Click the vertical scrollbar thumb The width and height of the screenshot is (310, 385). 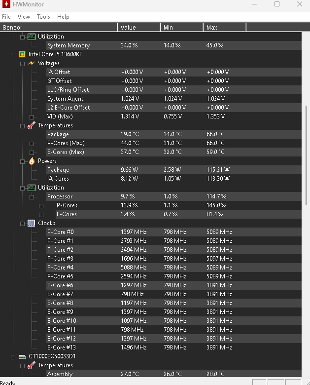pos(306,155)
